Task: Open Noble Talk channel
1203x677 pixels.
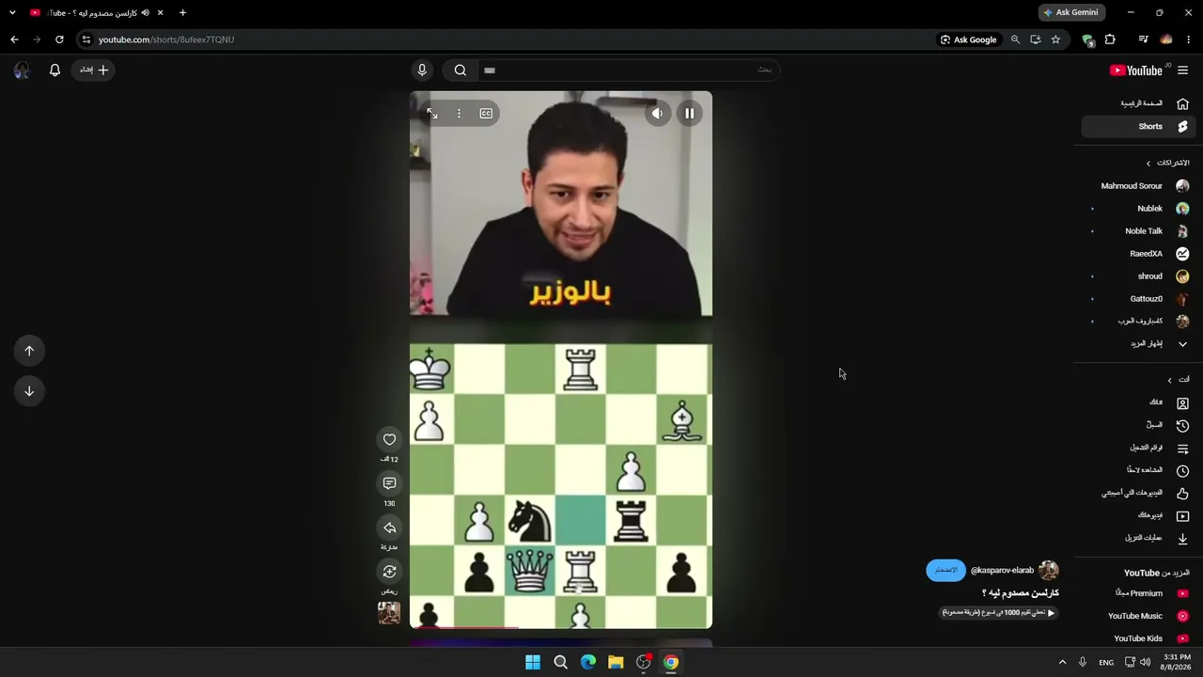Action: coord(1138,231)
